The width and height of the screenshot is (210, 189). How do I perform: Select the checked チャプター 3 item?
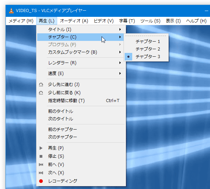coord(146,57)
